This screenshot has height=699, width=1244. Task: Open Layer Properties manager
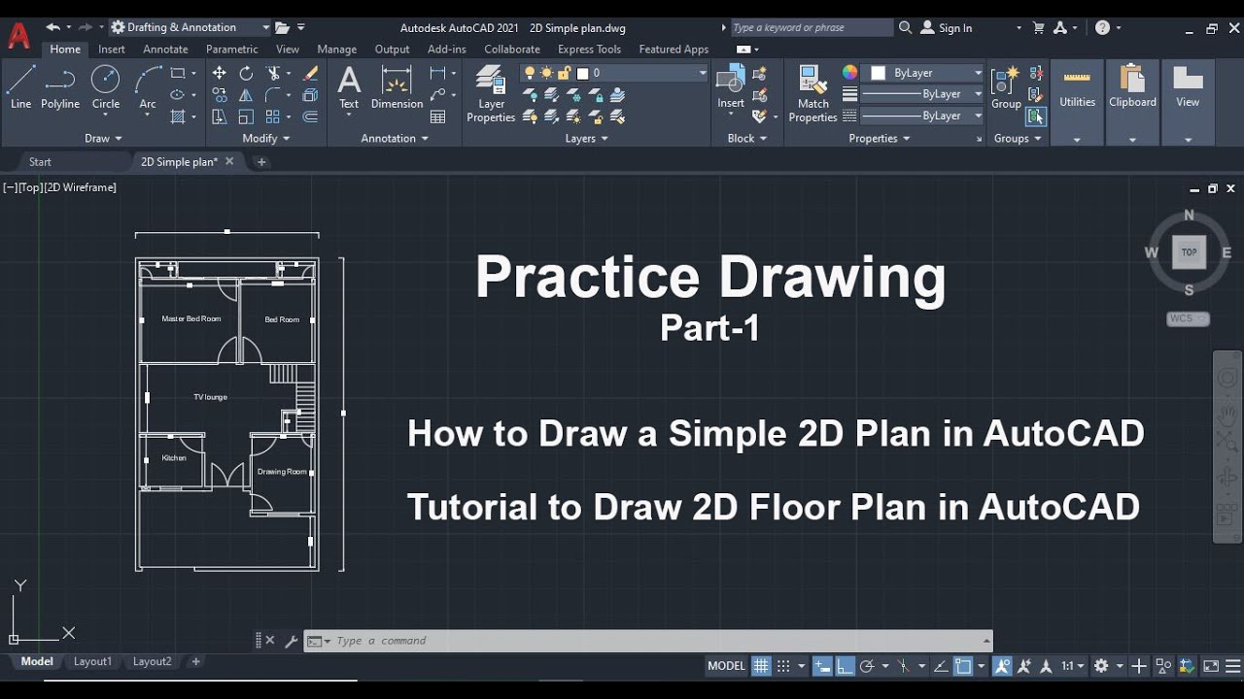(x=491, y=93)
